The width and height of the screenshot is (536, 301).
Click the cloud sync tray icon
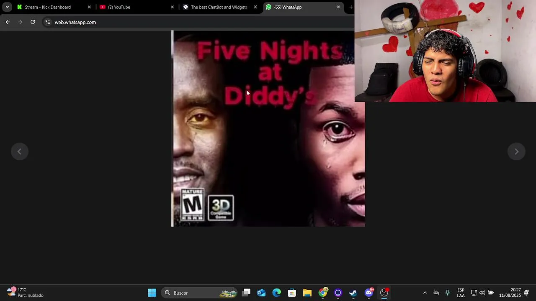point(436,293)
